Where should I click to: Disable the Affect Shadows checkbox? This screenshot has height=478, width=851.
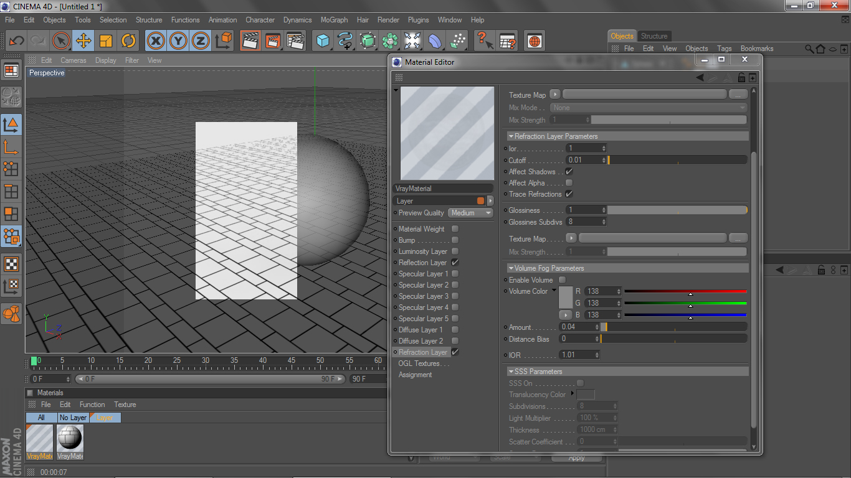click(569, 172)
